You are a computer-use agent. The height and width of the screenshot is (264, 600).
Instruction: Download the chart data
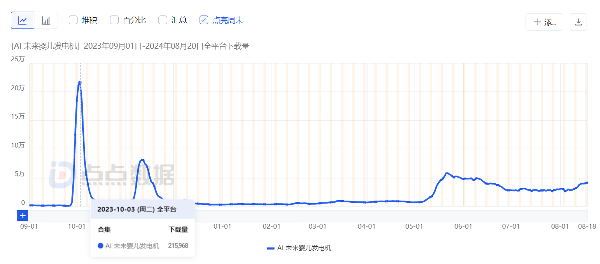coord(578,22)
